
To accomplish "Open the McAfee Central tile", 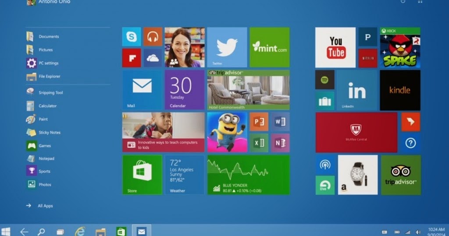I will click(356, 132).
